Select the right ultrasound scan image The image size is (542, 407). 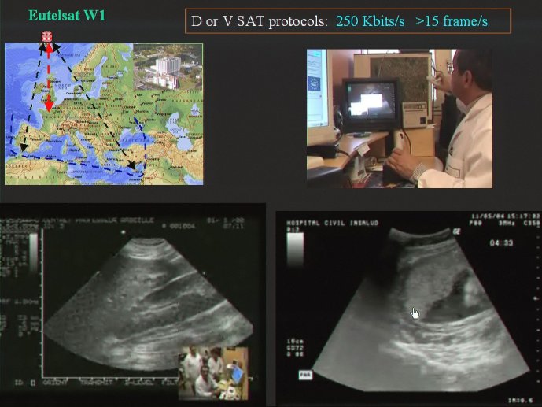[x=408, y=308]
